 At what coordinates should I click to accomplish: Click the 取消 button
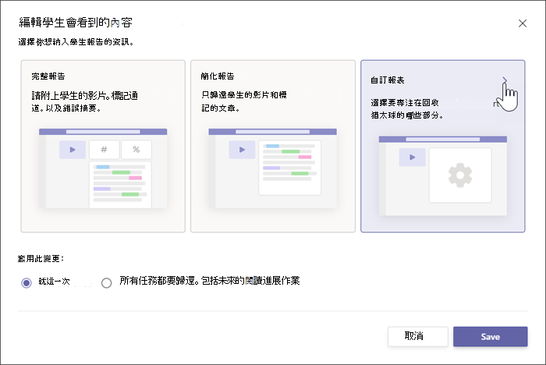(417, 336)
